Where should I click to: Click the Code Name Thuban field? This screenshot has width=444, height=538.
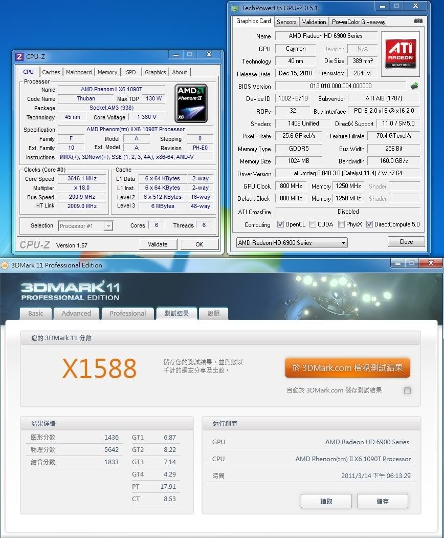click(85, 98)
